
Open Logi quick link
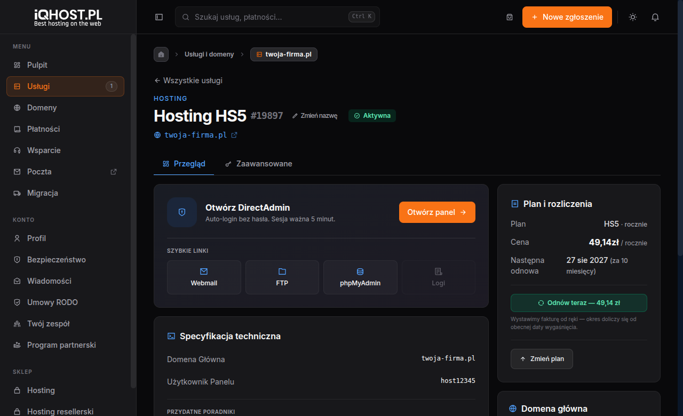click(439, 277)
